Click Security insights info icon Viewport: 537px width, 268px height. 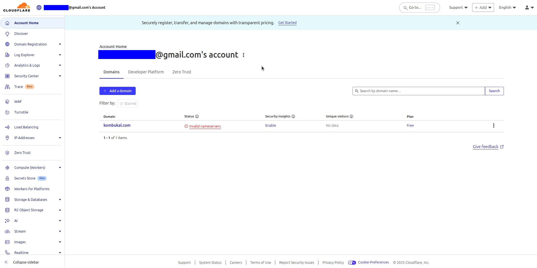(x=293, y=116)
